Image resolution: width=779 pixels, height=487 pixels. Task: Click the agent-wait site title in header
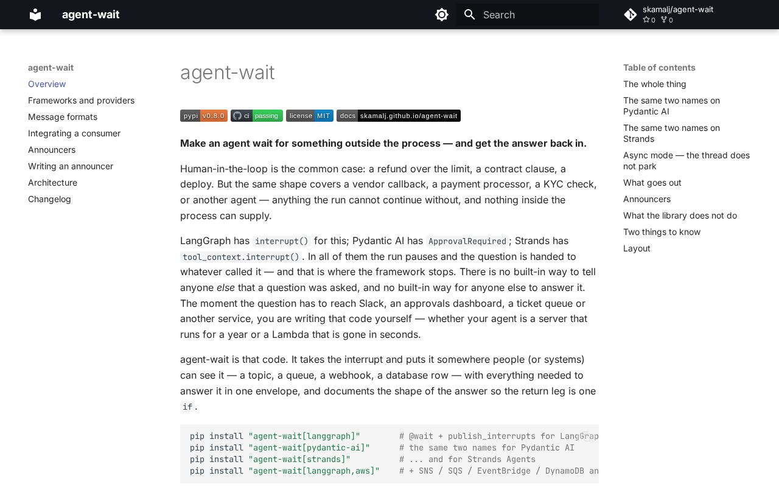[91, 15]
